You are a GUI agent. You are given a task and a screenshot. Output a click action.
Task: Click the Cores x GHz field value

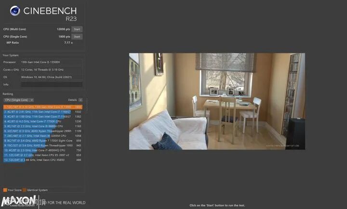pos(52,70)
